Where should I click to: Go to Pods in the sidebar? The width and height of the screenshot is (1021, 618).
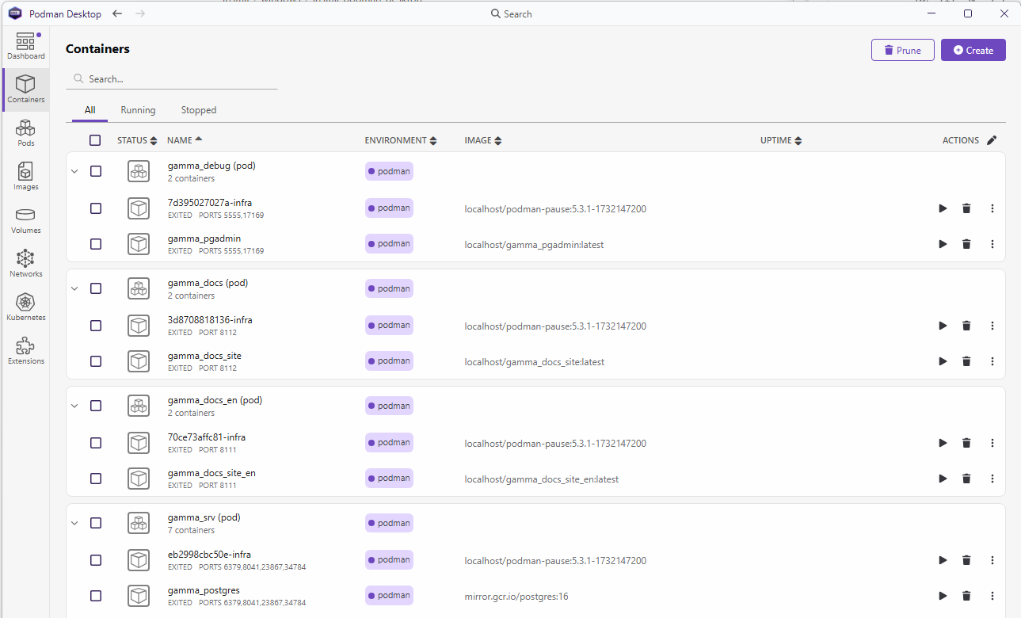(x=25, y=133)
